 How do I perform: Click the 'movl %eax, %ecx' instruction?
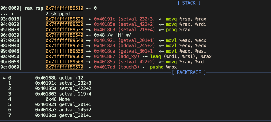coord(186,40)
